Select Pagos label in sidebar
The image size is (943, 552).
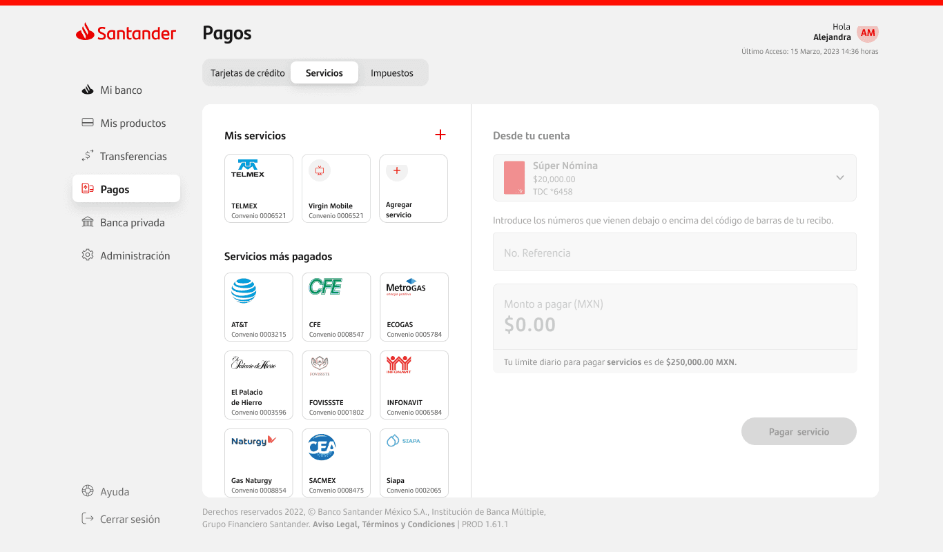(x=115, y=189)
